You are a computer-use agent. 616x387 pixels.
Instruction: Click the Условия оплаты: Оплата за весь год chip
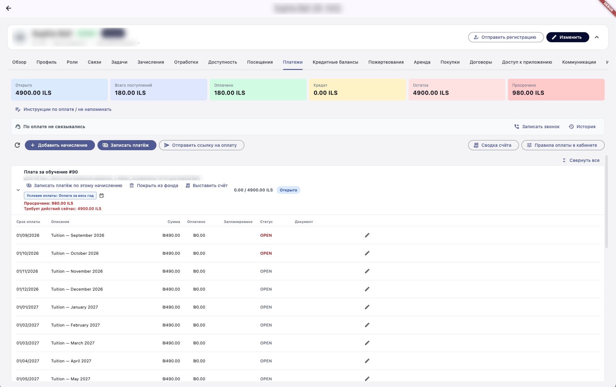point(60,196)
